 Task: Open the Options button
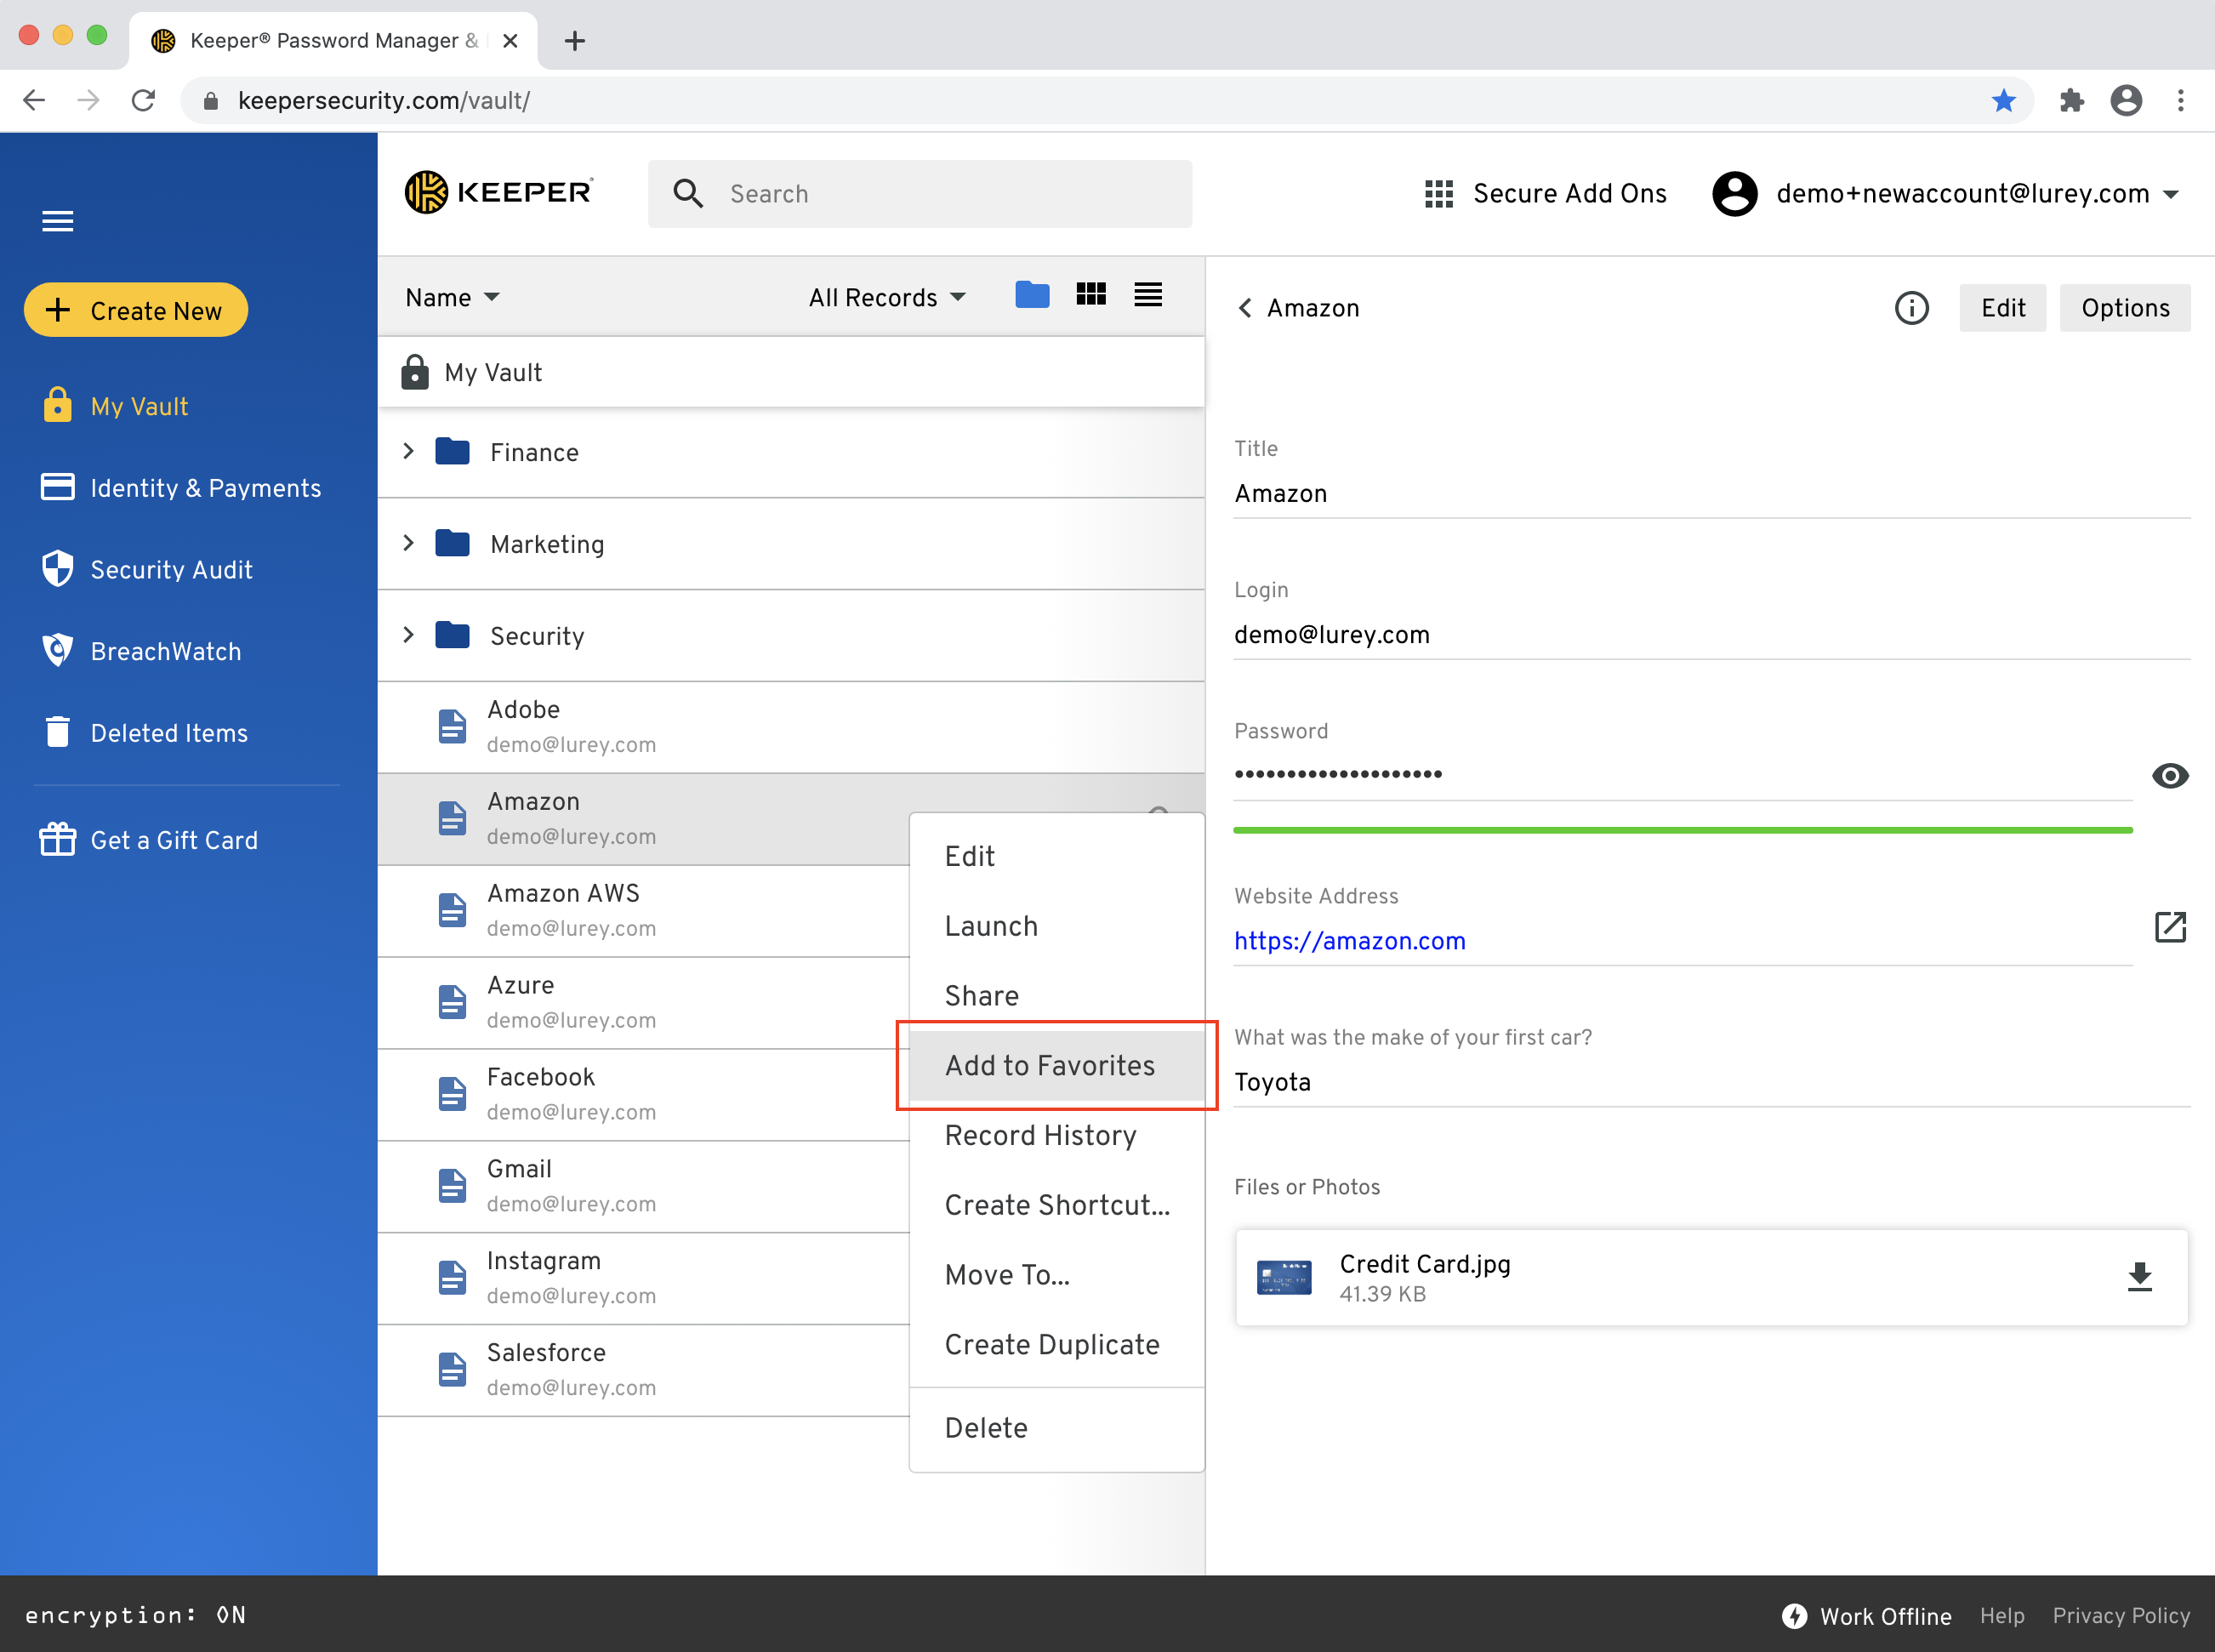coord(2125,308)
